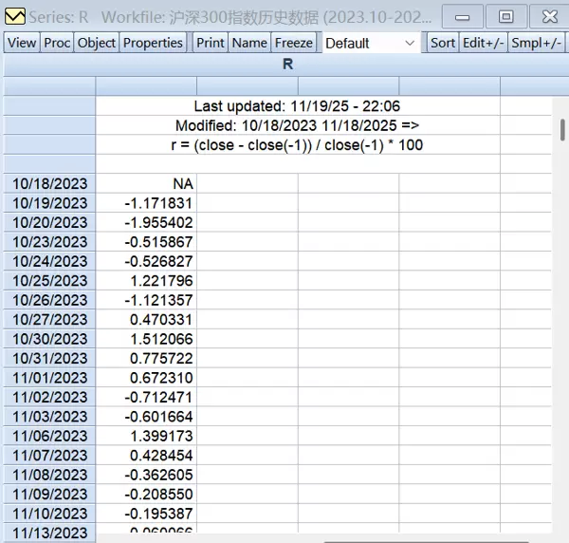Minimize the Series R window
Viewport: 569px width, 543px height.
461,16
